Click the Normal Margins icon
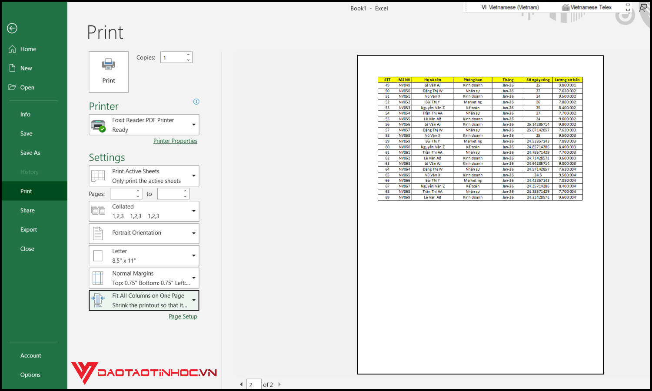Screen dimensions: 652x391 97,278
